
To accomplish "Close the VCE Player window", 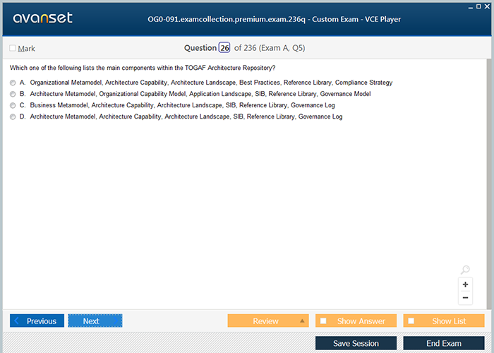I will coord(487,6).
